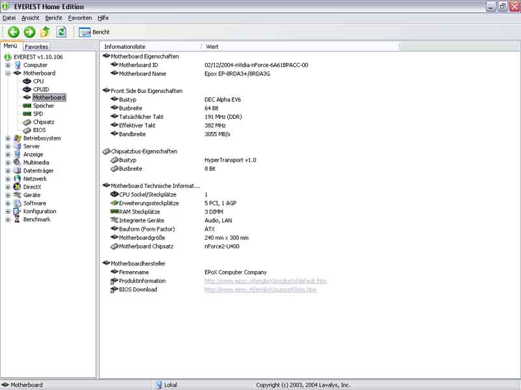Expand the Netzwerk tree node
The image size is (521, 390).
click(8, 179)
